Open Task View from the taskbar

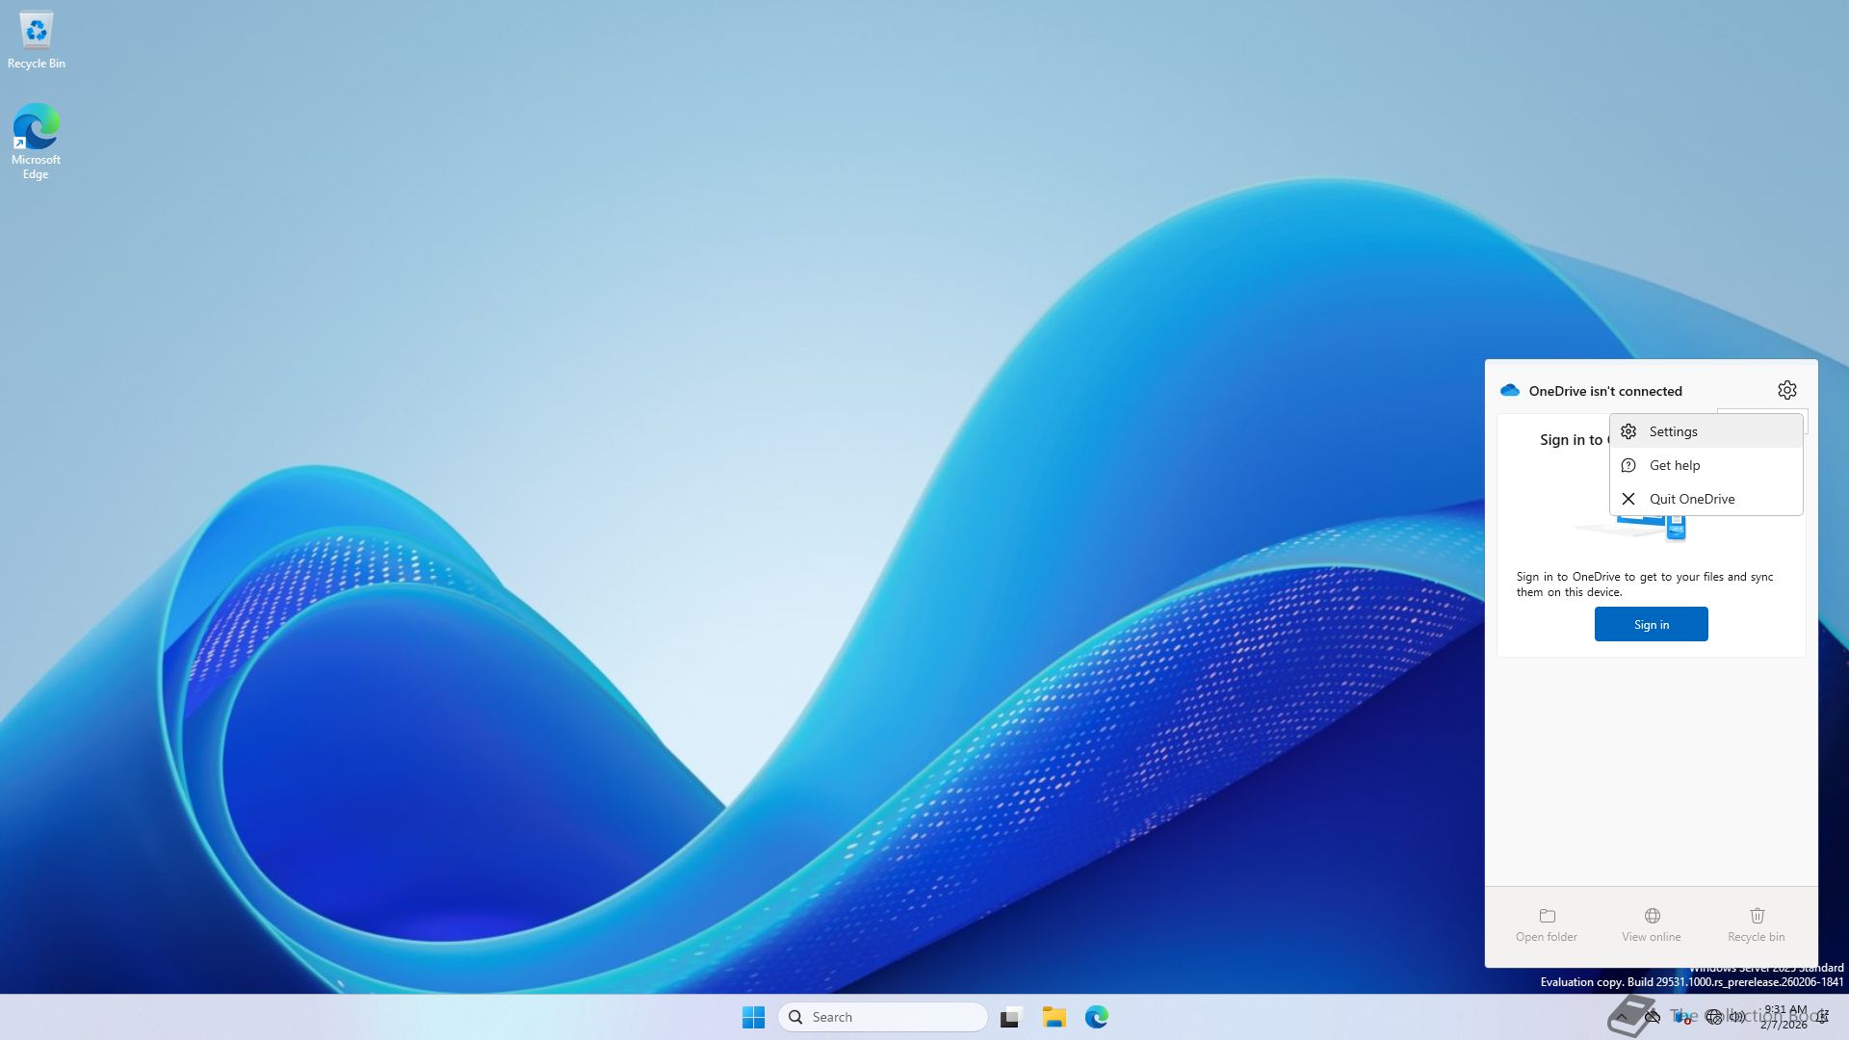click(x=1010, y=1017)
